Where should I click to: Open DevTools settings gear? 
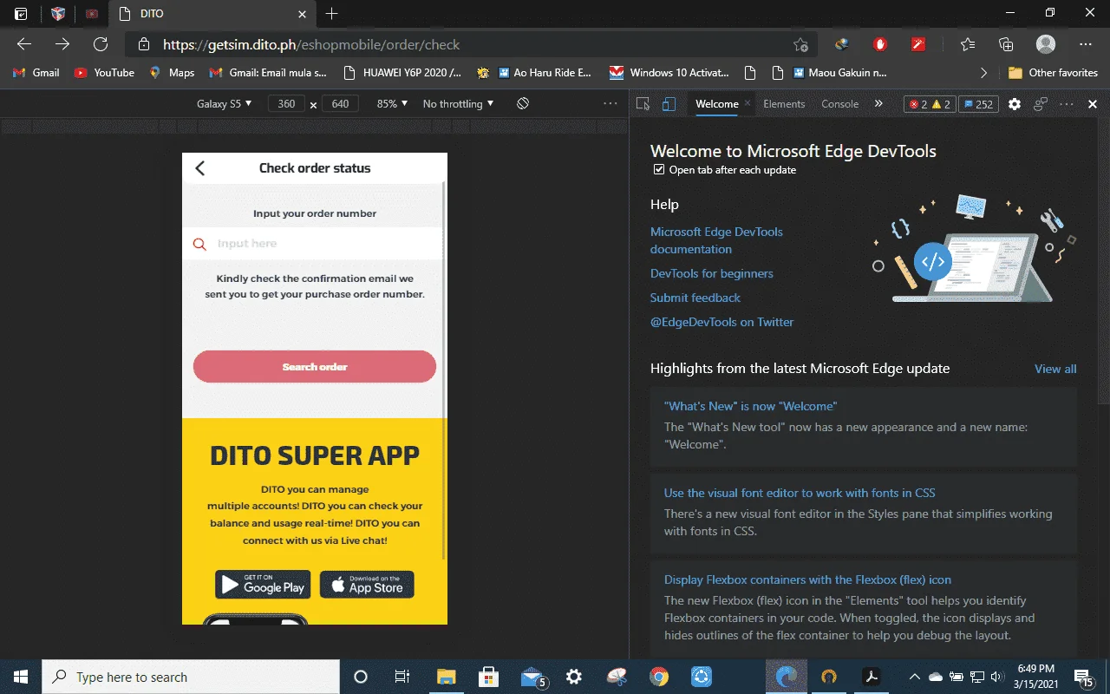coord(1015,104)
